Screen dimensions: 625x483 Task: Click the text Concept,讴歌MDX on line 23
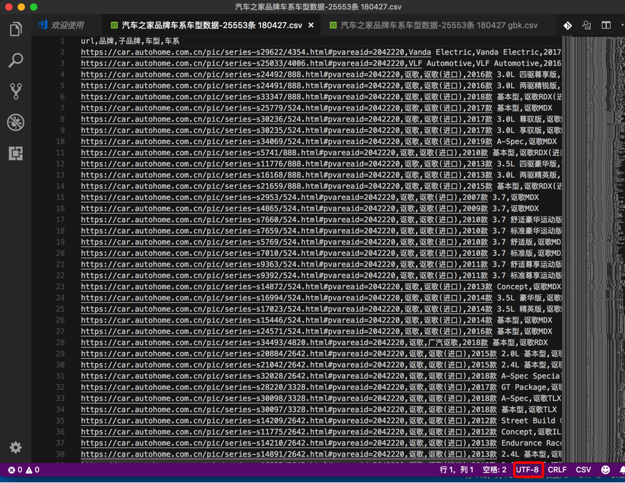tap(529, 286)
